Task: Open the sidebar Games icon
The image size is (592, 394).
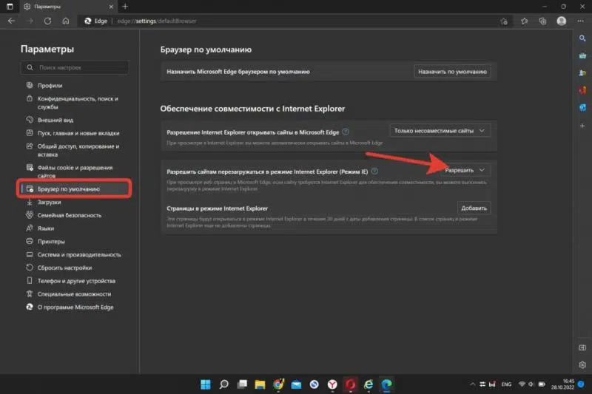Action: (x=582, y=72)
